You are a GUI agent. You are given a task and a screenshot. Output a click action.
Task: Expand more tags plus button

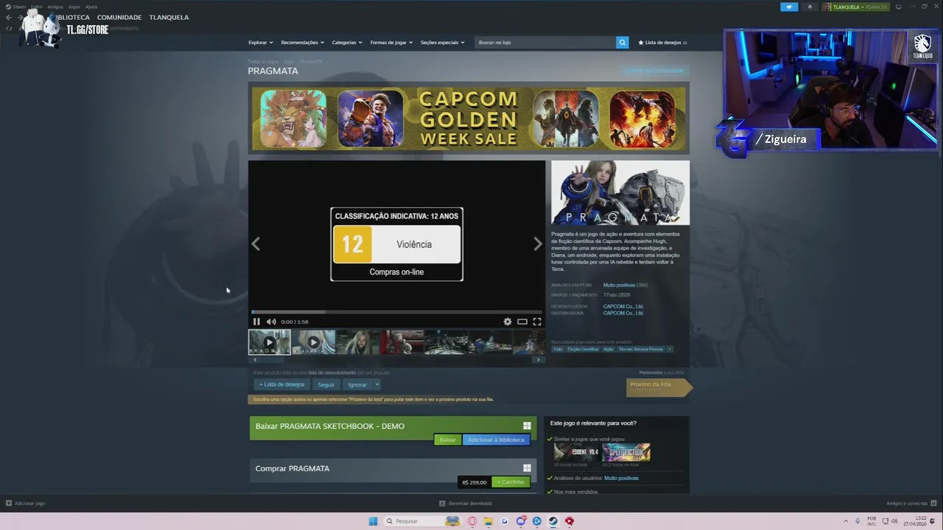point(670,349)
